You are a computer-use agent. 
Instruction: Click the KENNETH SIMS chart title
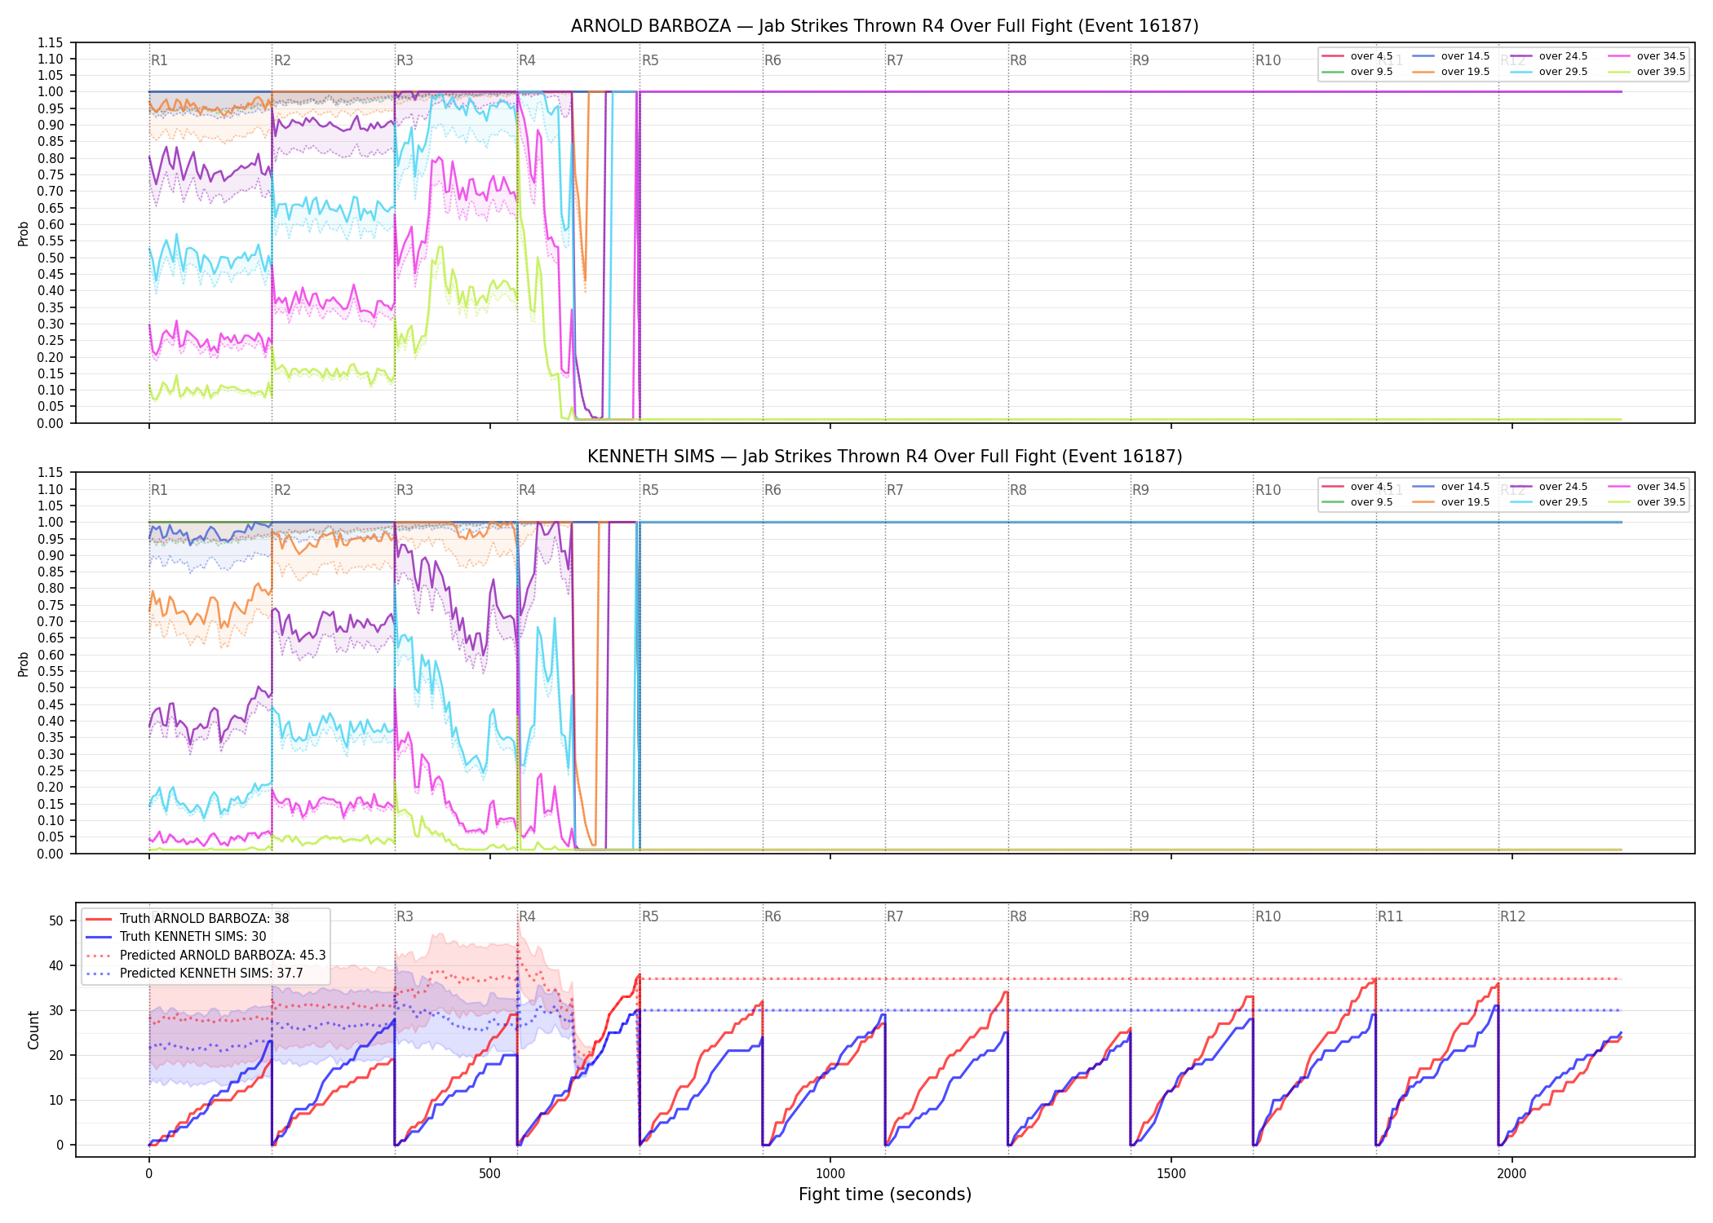[885, 457]
